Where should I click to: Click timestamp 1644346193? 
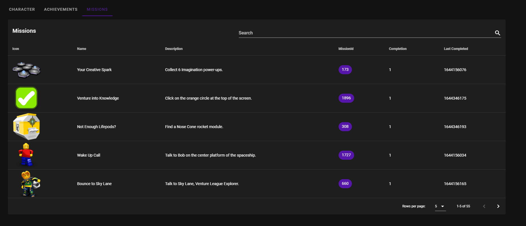(x=455, y=127)
